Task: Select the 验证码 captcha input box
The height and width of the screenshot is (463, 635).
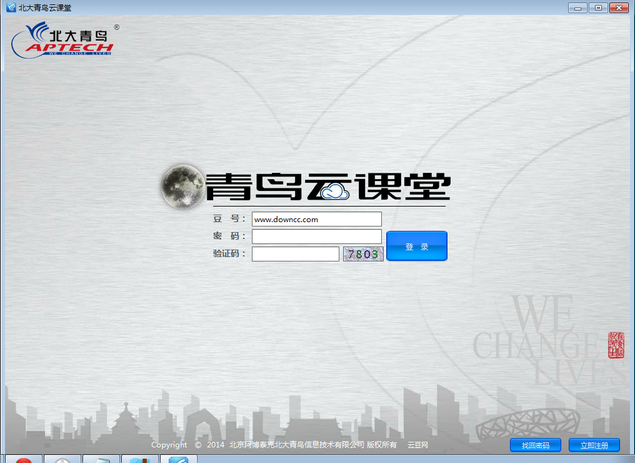Action: coord(295,254)
